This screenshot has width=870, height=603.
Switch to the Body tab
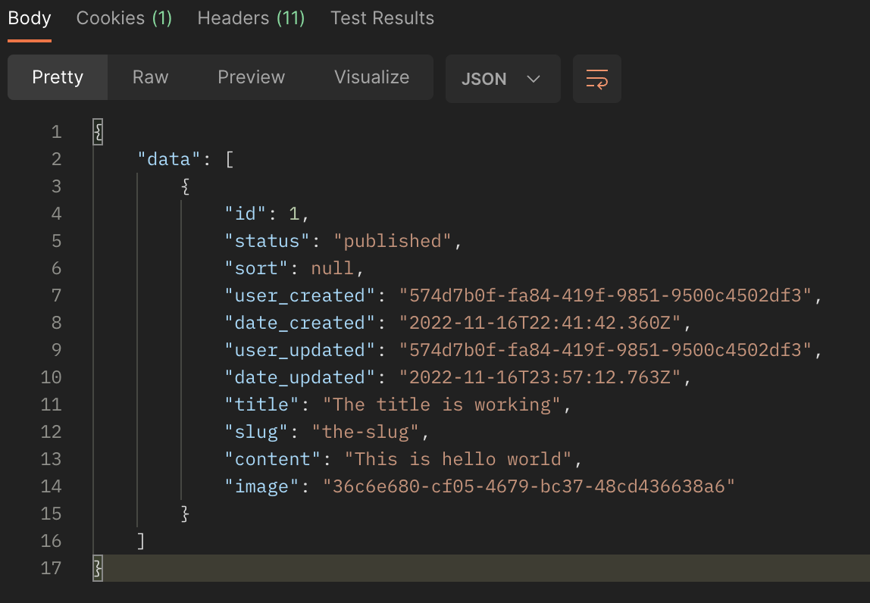coord(30,18)
